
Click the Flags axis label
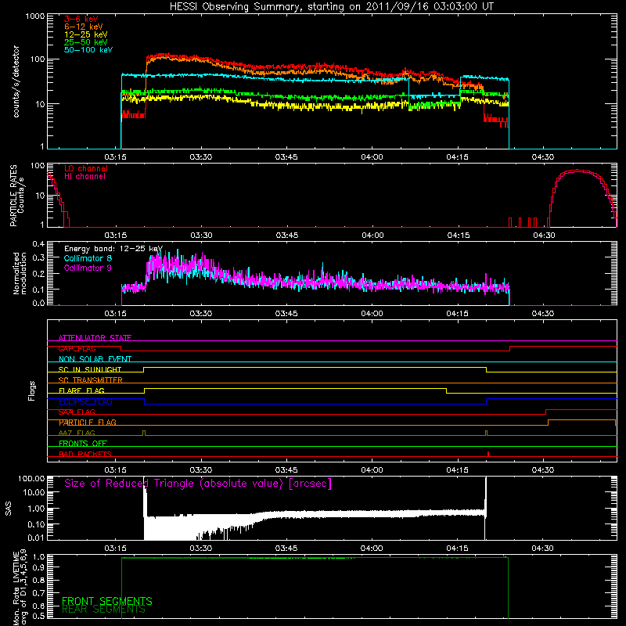32,390
